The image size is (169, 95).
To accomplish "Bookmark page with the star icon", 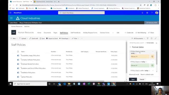I will tap(140, 5).
